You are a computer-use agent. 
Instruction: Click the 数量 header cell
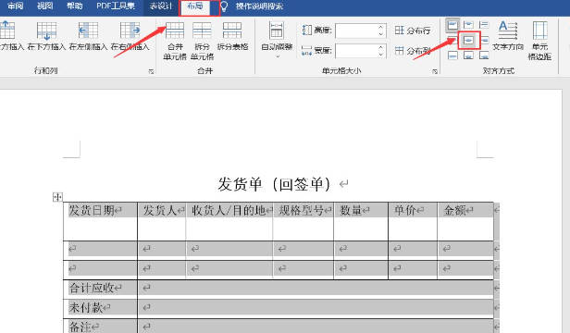tap(361, 221)
